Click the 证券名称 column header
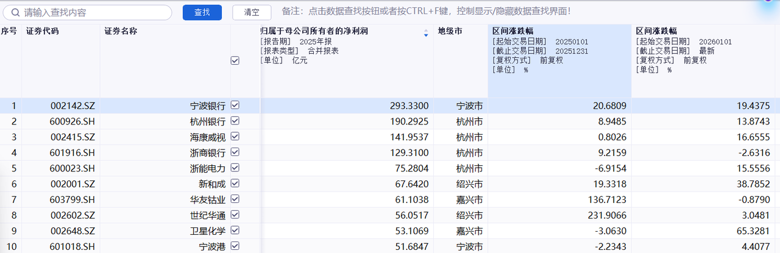The width and height of the screenshot is (780, 253). [120, 31]
